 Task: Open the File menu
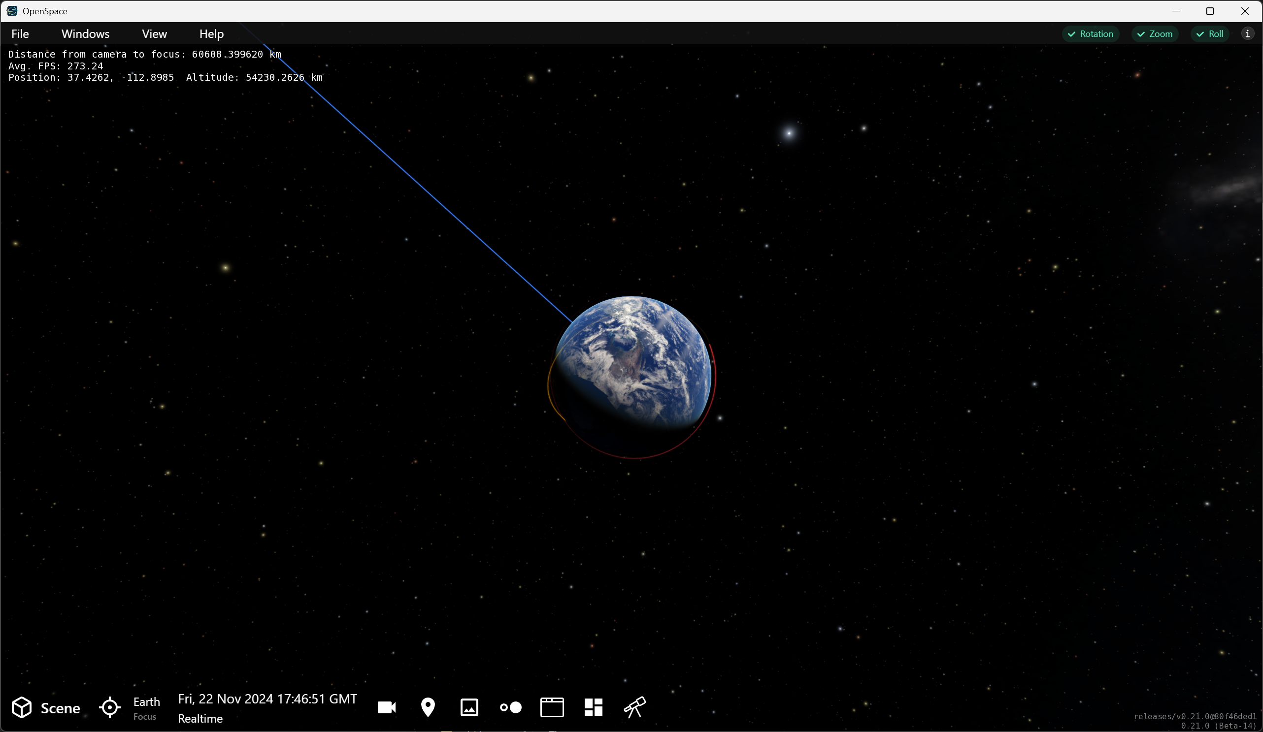coord(20,34)
